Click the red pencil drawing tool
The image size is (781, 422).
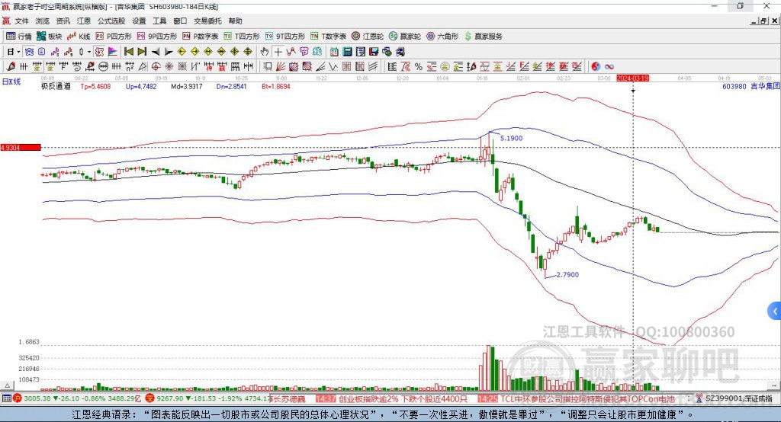pyautogui.click(x=11, y=67)
